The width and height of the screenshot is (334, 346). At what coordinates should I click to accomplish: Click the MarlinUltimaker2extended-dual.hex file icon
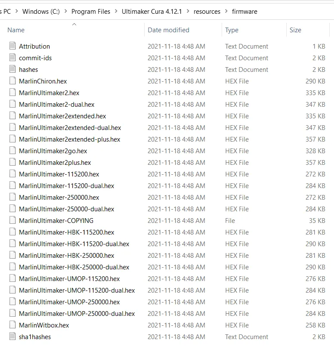[12, 127]
